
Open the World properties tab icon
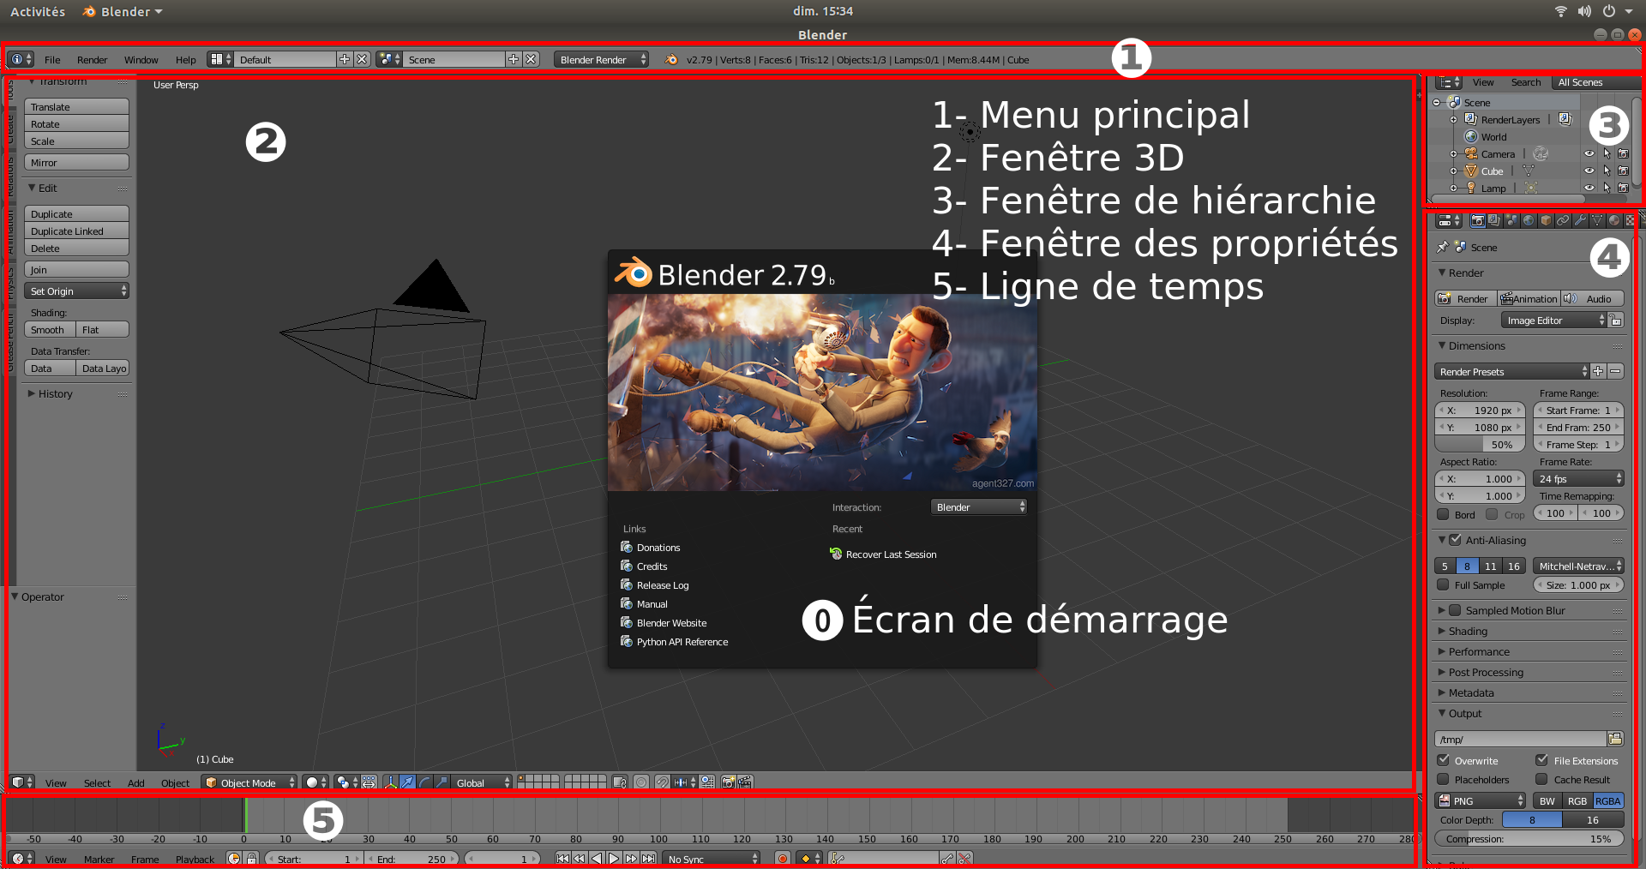[1529, 220]
